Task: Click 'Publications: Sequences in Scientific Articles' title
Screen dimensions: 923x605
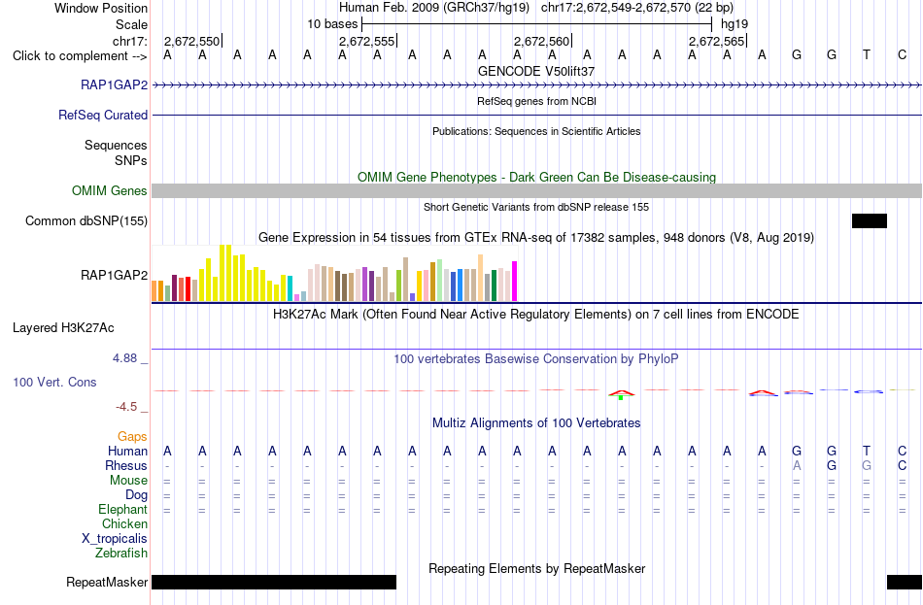Action: pyautogui.click(x=536, y=131)
